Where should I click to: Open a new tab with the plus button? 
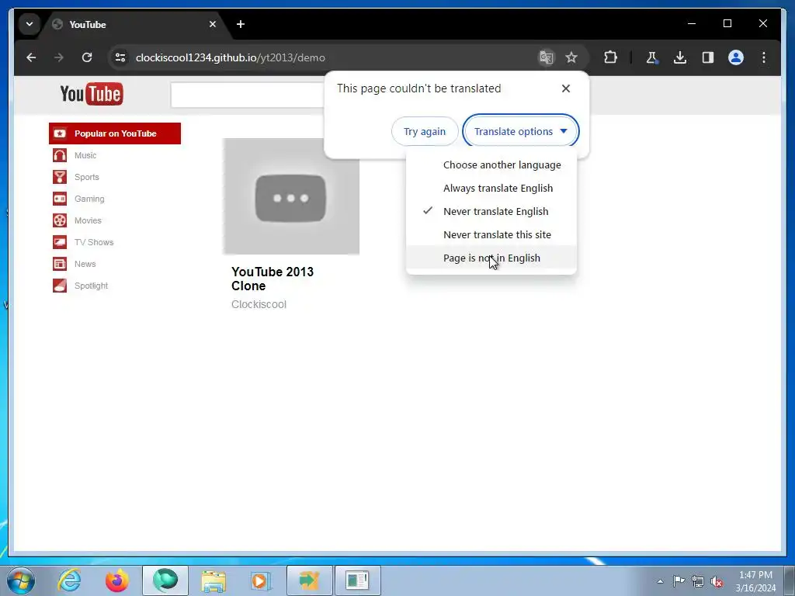click(241, 24)
